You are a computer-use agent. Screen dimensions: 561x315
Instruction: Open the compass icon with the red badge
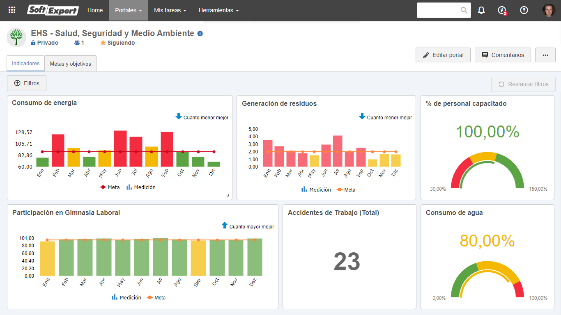[x=502, y=10]
